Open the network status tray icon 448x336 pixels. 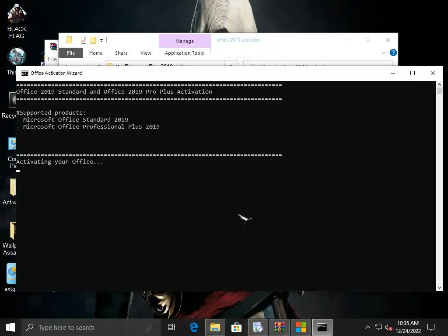point(378,327)
